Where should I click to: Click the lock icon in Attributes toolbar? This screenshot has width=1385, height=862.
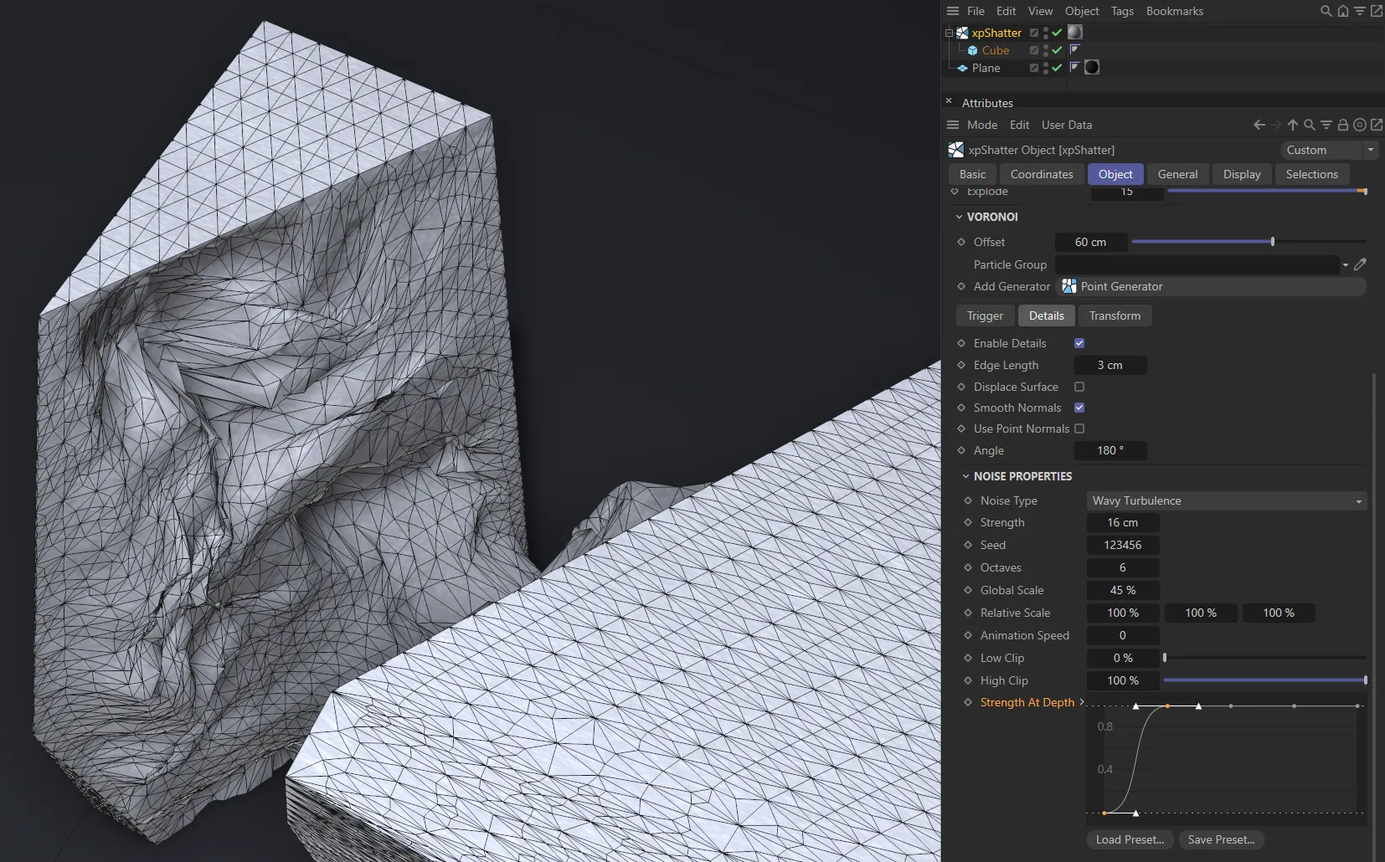pos(1342,125)
